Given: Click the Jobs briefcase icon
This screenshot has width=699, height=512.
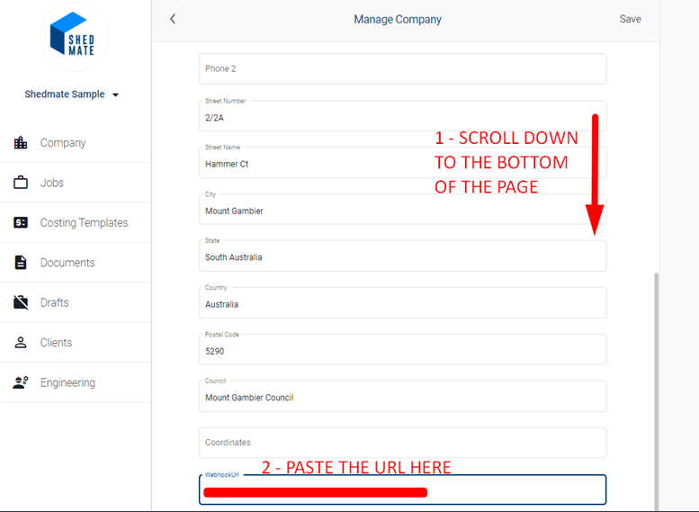Looking at the screenshot, I should 21,183.
